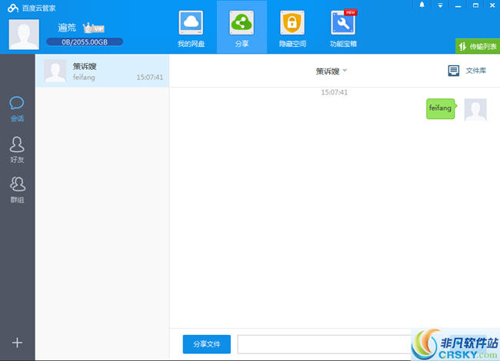Open the 传输列表 transfer list button
This screenshot has width=500, height=361.
tap(478, 47)
